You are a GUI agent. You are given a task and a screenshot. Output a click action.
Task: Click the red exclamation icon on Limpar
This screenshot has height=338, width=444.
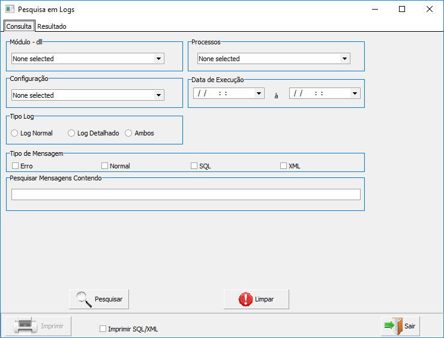[245, 299]
